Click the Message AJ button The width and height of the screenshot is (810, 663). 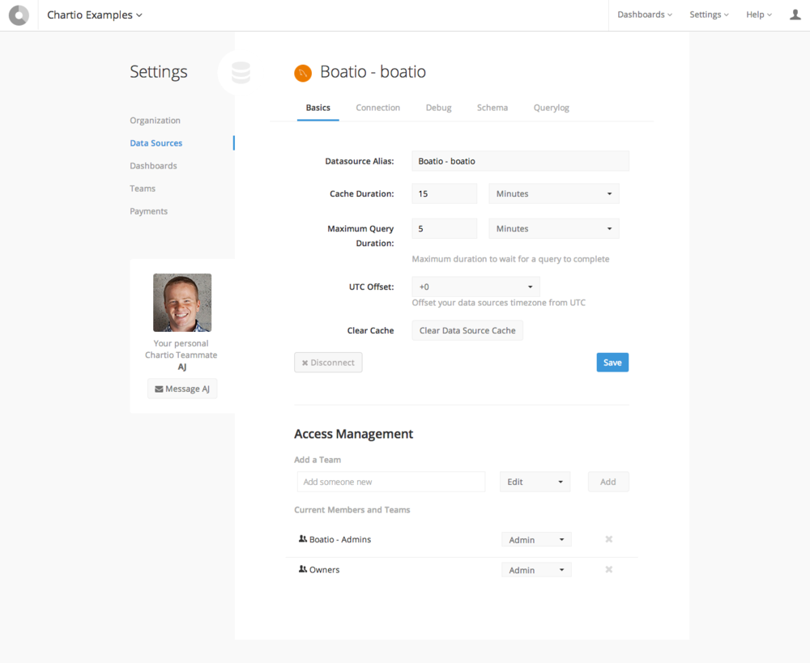182,389
